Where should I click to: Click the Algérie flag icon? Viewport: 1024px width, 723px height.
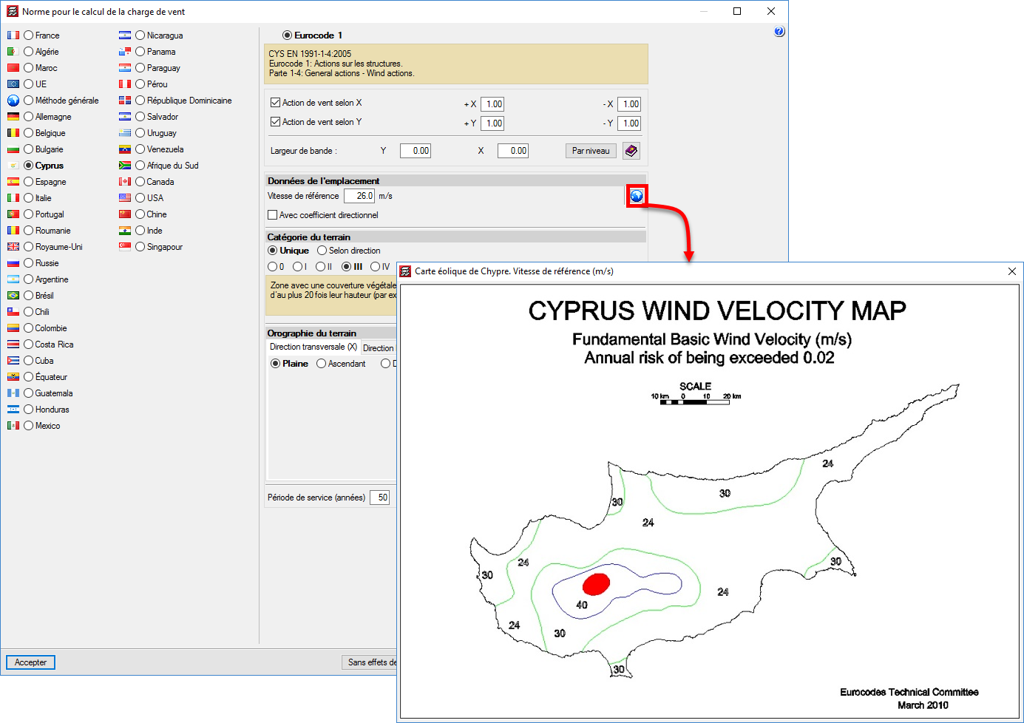point(13,52)
